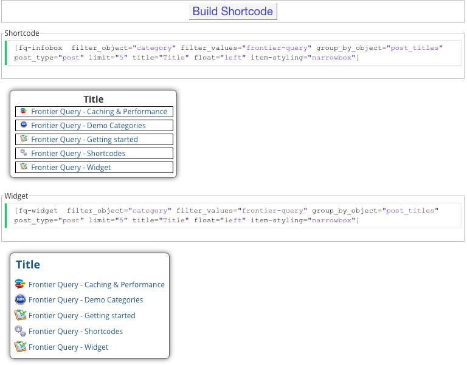Open 'Frontier Query - Widget' link in bordered infobox
Image resolution: width=467 pixels, height=365 pixels.
click(71, 168)
